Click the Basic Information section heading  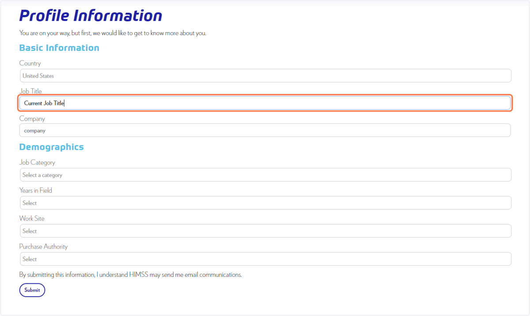59,48
